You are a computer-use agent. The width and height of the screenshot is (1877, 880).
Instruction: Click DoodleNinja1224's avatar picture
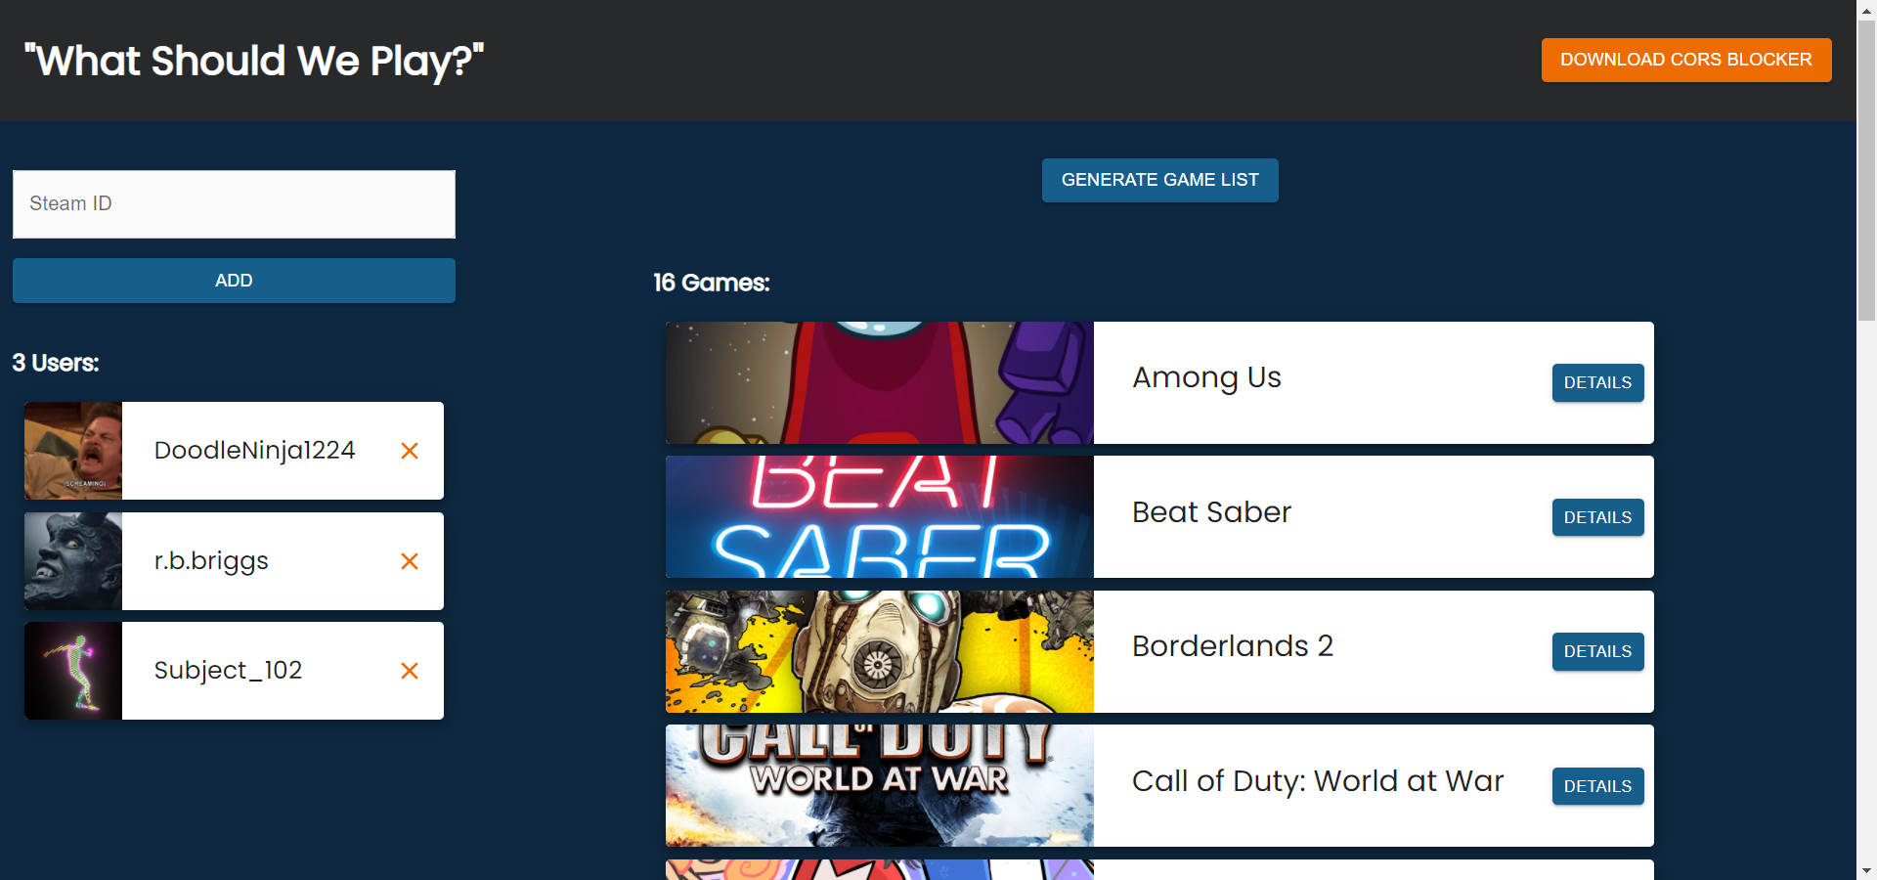pyautogui.click(x=73, y=451)
